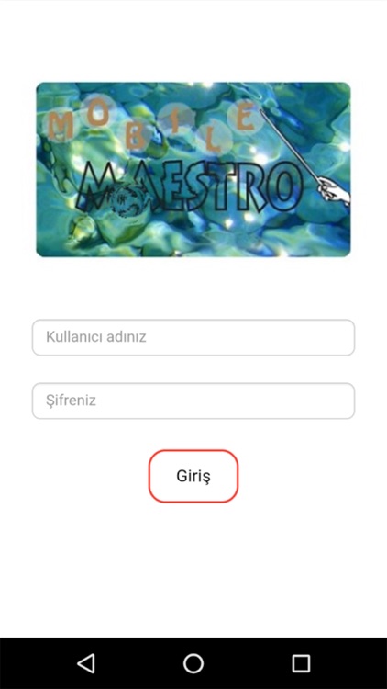Viewport: 387px width, 689px height.
Task: Tap the Android back triangle icon
Action: coord(86,663)
